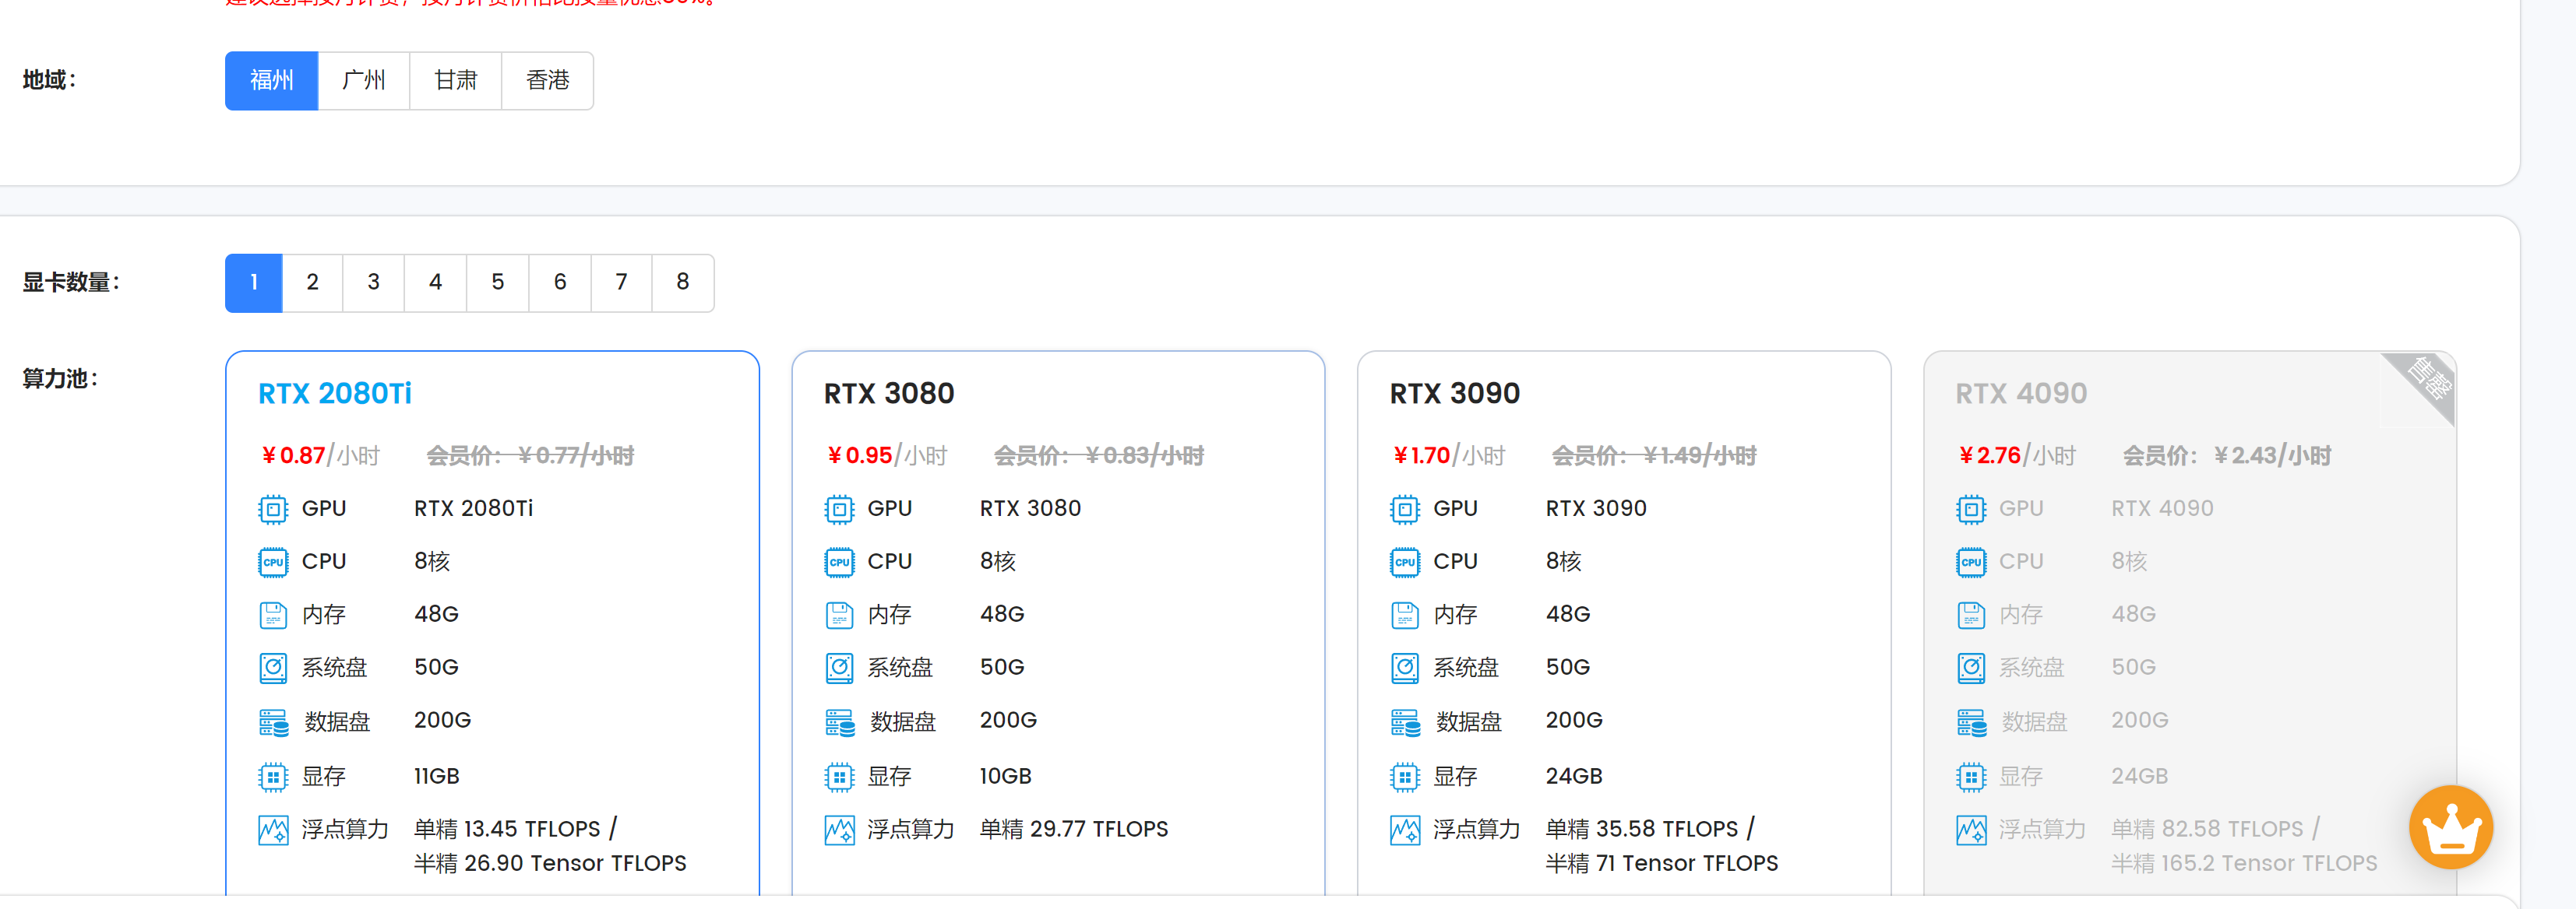
Task: Click the 数据盘 storage icon in RTX 3080 card
Action: pos(840,722)
